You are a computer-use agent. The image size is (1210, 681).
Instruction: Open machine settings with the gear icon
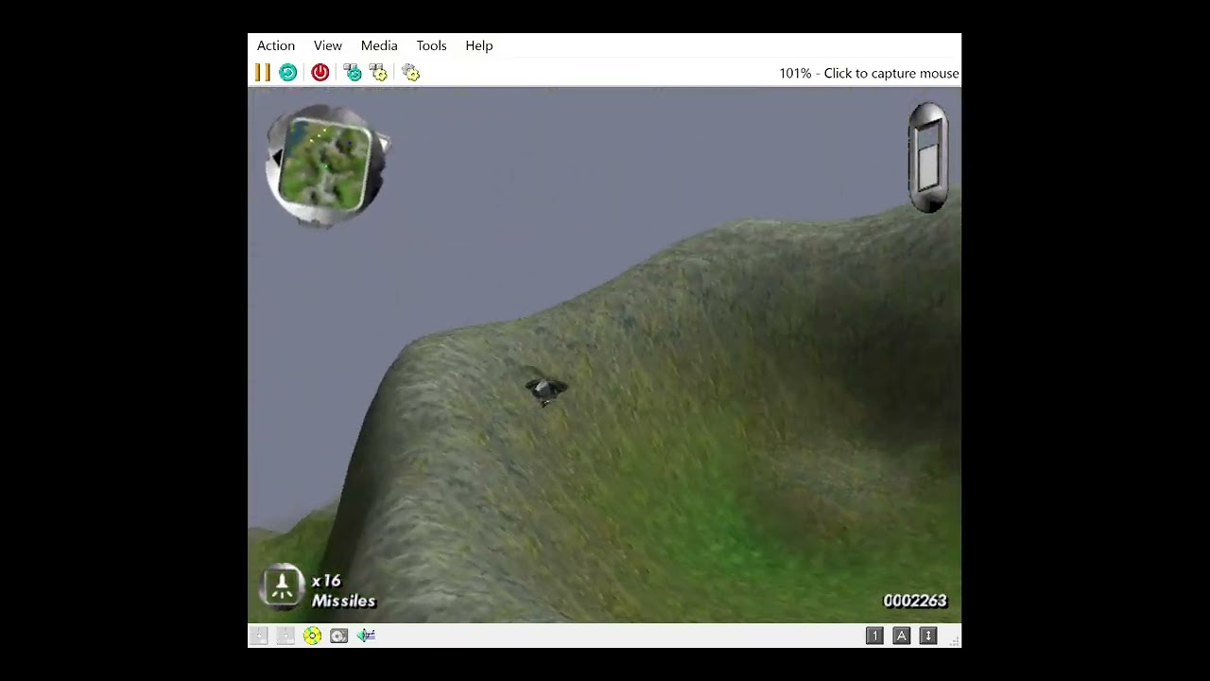click(410, 73)
